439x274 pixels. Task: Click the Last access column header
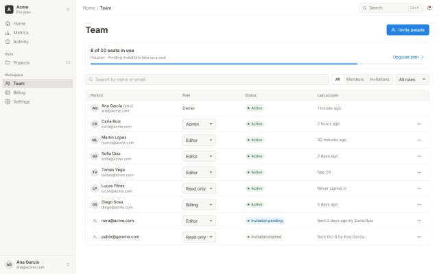point(328,95)
